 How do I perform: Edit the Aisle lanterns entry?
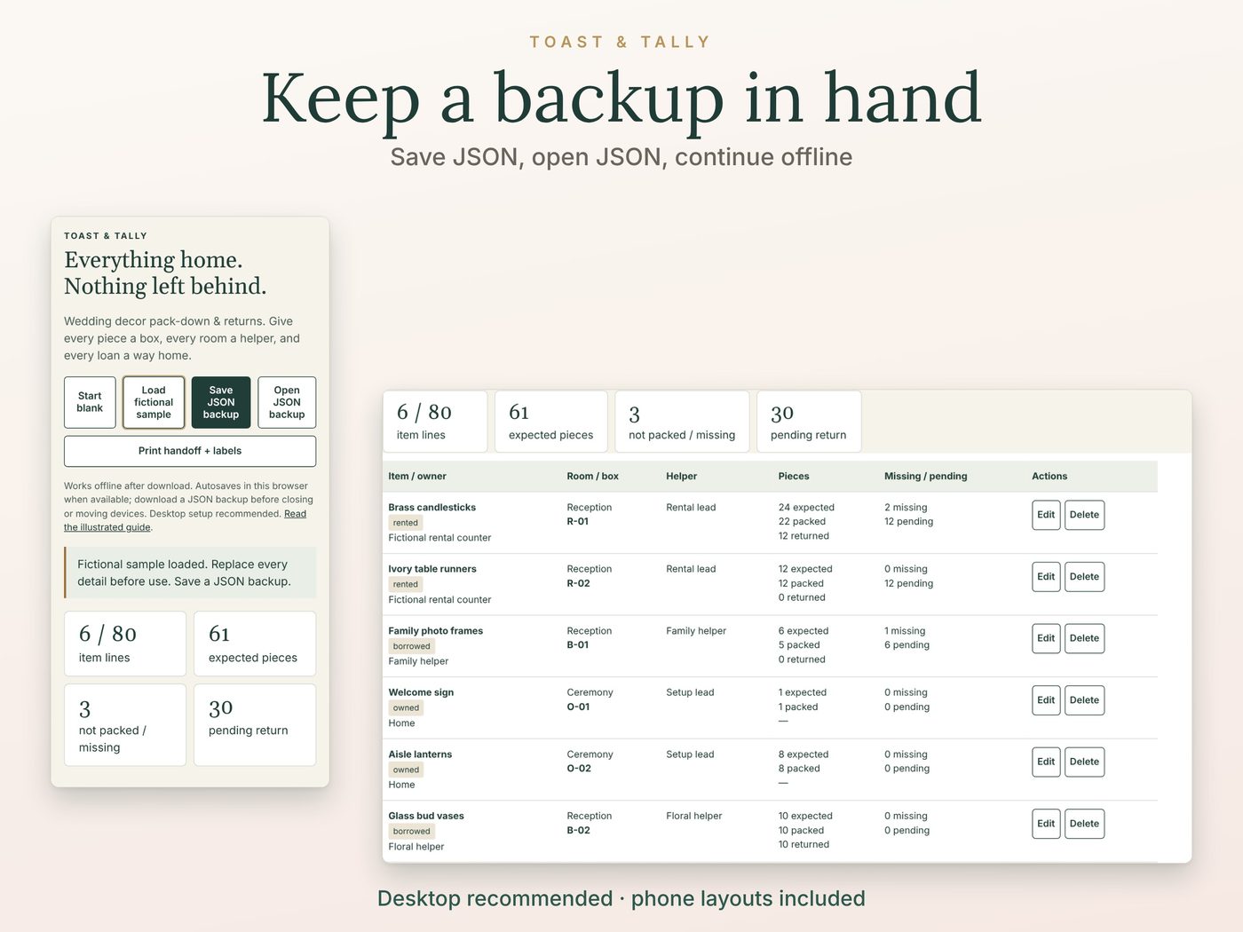(x=1046, y=762)
